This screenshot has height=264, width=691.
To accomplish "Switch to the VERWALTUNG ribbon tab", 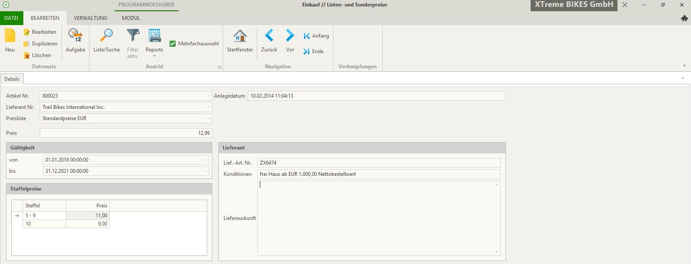I will point(90,18).
